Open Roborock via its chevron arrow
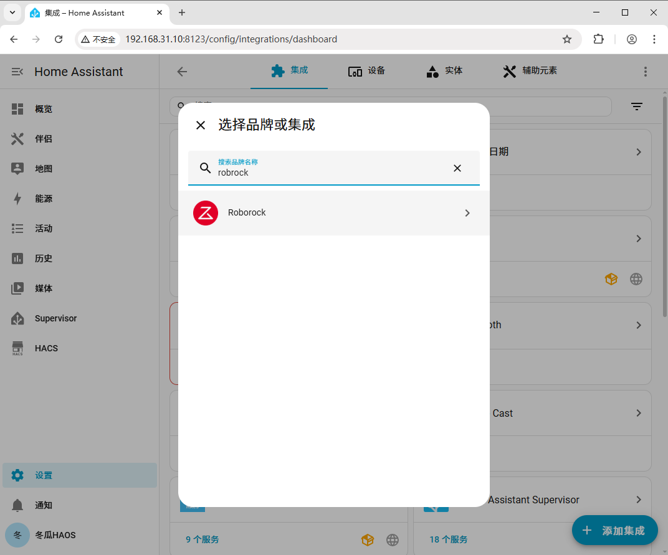 pyautogui.click(x=467, y=213)
